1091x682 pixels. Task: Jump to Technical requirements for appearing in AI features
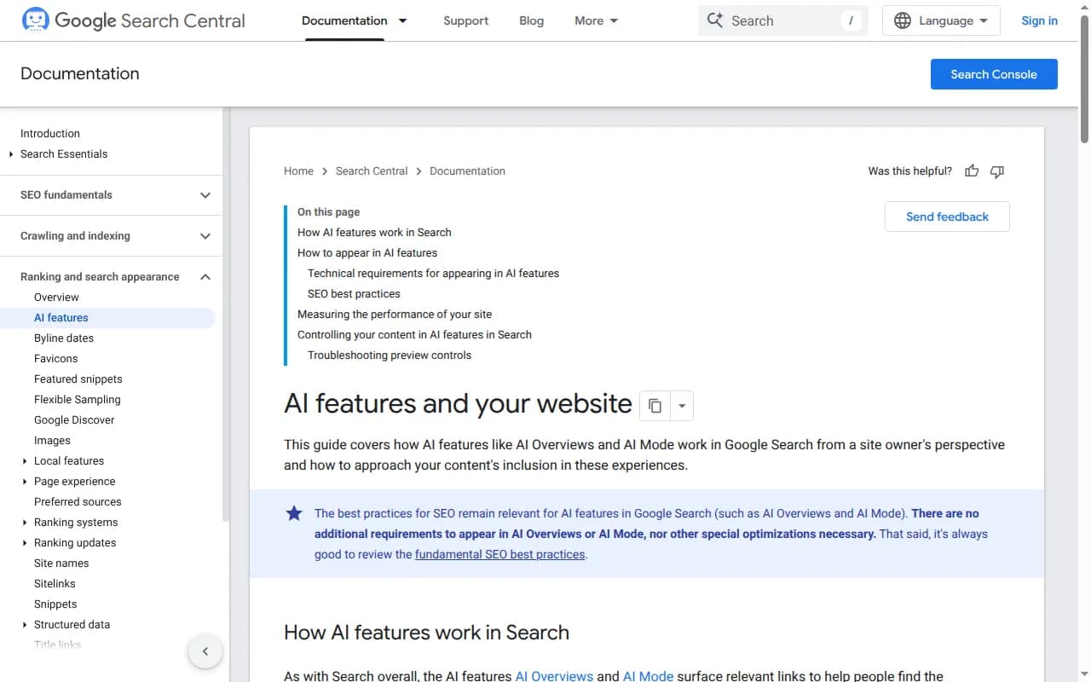[433, 274]
